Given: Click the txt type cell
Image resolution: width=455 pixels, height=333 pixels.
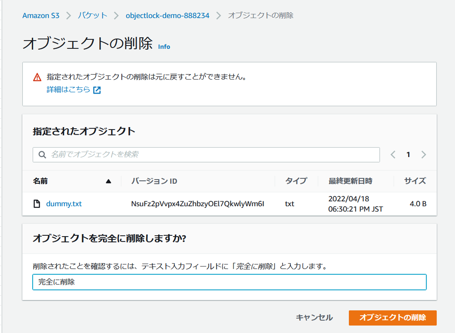Looking at the screenshot, I should pos(290,204).
